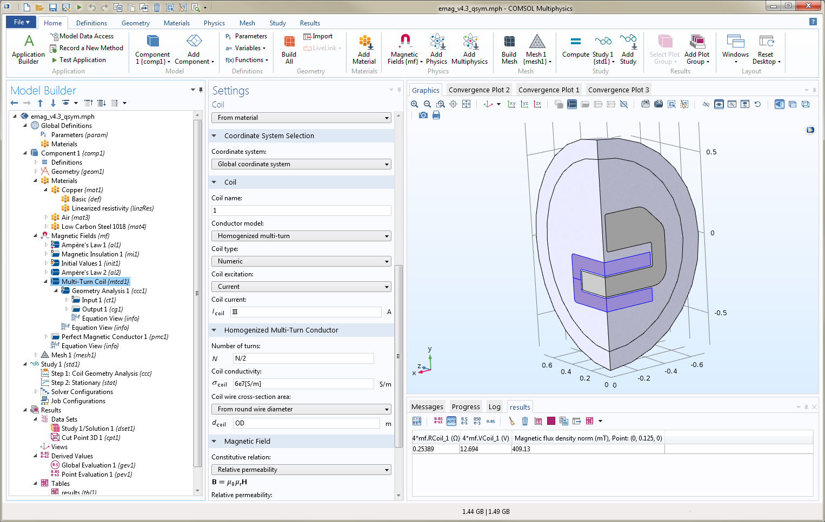This screenshot has height=522, width=825.
Task: Click the Print graphics icon
Action: tap(436, 116)
